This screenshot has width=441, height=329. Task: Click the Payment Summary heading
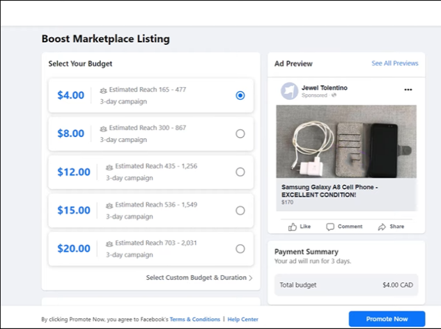click(x=306, y=252)
